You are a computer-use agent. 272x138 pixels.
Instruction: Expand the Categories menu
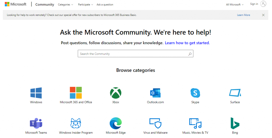pyautogui.click(x=65, y=5)
